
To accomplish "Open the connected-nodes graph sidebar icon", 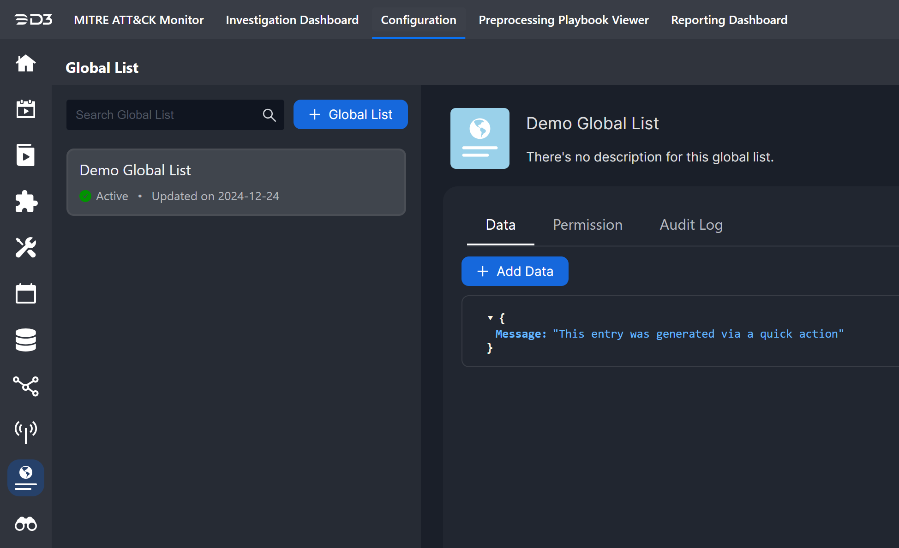I will point(26,386).
